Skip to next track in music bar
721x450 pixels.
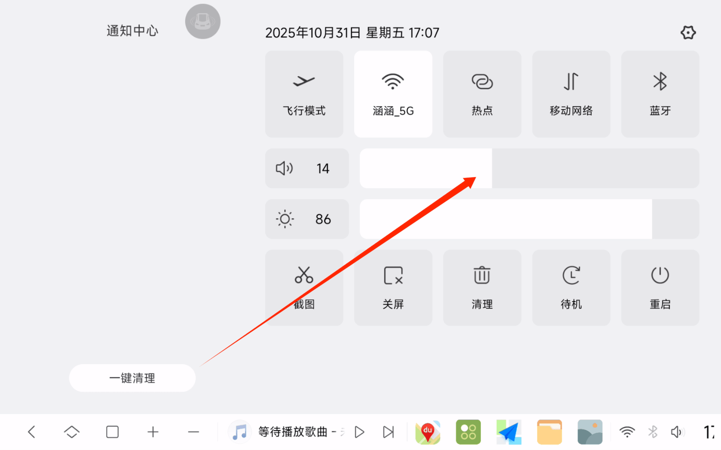pyautogui.click(x=388, y=432)
